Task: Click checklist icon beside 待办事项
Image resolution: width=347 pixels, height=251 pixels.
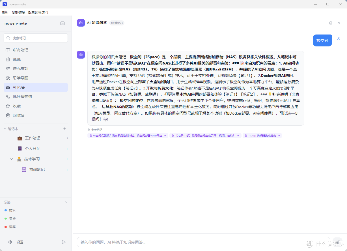Action: [8, 69]
